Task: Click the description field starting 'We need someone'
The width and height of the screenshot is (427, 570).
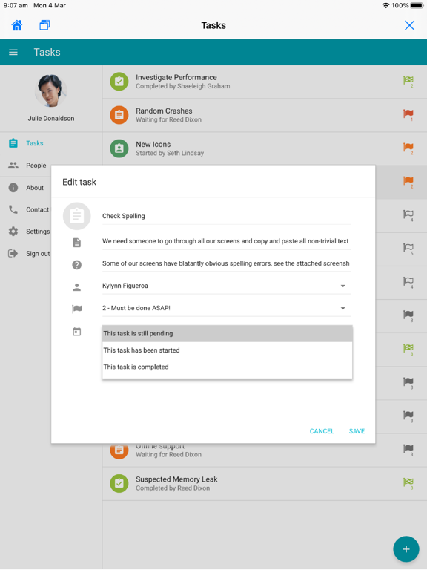Action: click(x=227, y=241)
